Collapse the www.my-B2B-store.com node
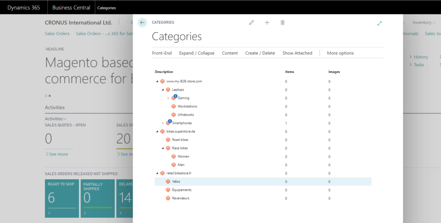The width and height of the screenshot is (441, 223). [x=157, y=82]
